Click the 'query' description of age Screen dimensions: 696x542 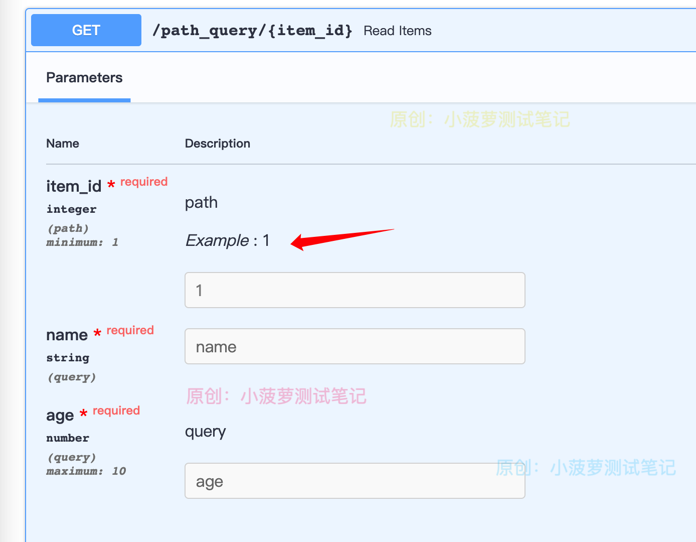(x=205, y=432)
